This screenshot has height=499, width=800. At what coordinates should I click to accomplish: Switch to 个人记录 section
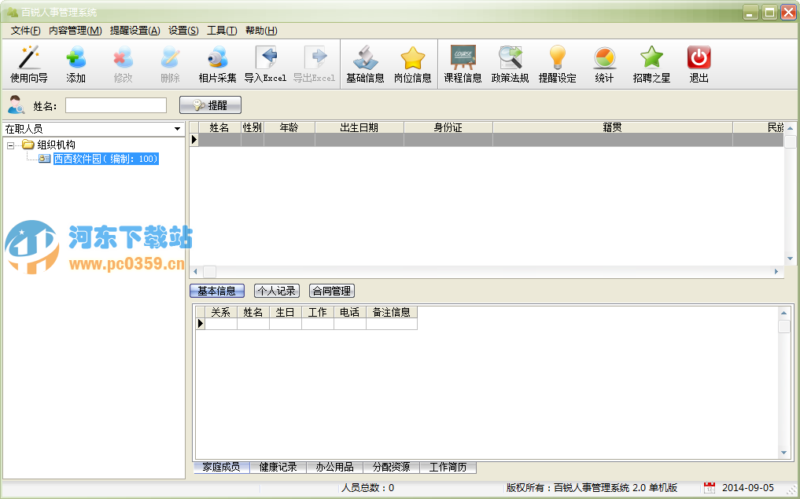(277, 291)
